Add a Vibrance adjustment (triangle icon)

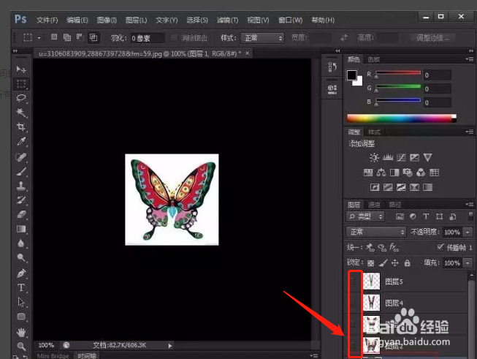pos(427,157)
